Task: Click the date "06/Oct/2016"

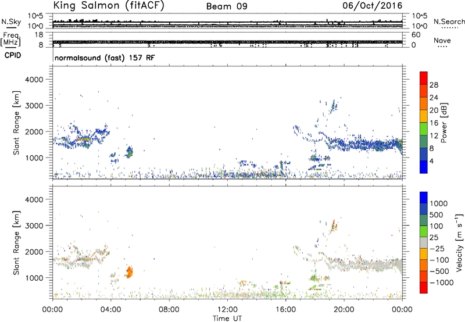Action: (x=373, y=6)
